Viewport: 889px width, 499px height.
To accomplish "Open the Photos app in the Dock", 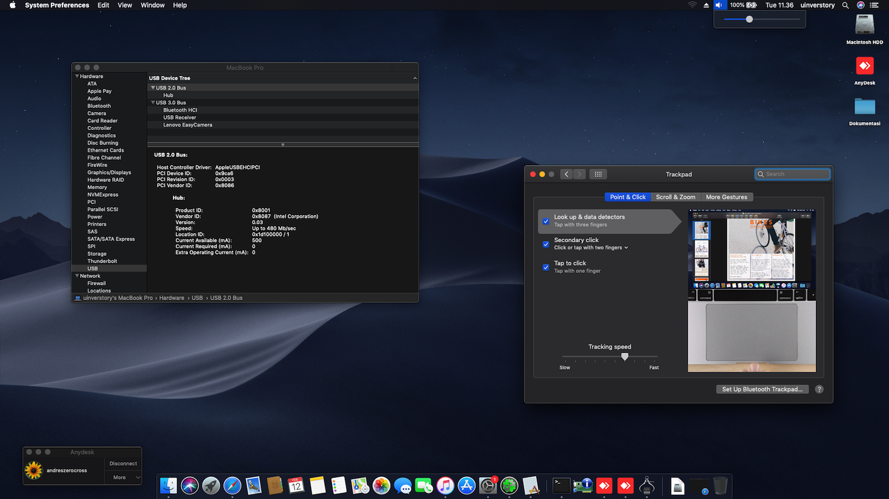I will (381, 485).
